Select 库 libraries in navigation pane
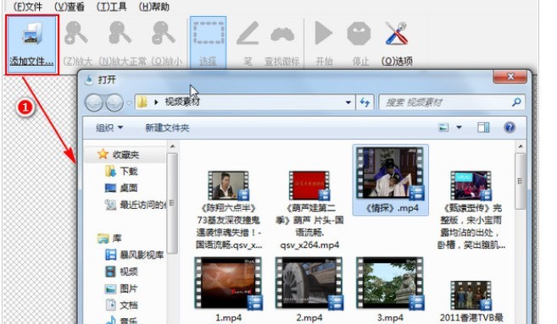This screenshot has width=557, height=324. 109,238
